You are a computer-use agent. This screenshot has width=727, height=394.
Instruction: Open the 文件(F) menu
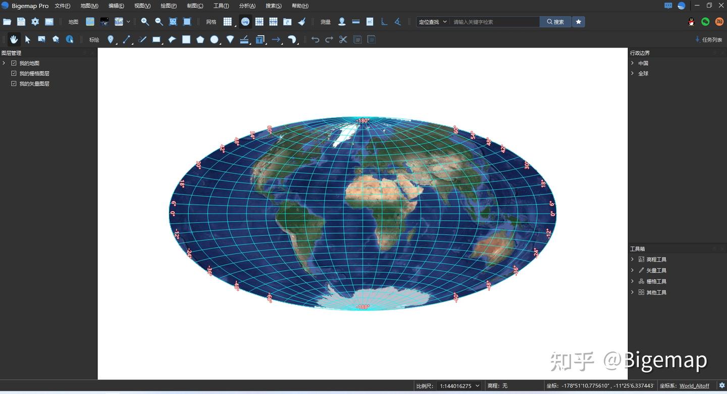point(63,6)
